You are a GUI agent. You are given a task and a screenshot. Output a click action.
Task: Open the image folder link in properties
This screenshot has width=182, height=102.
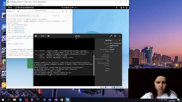[x=111, y=52]
